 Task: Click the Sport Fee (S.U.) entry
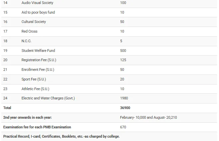[34, 79]
